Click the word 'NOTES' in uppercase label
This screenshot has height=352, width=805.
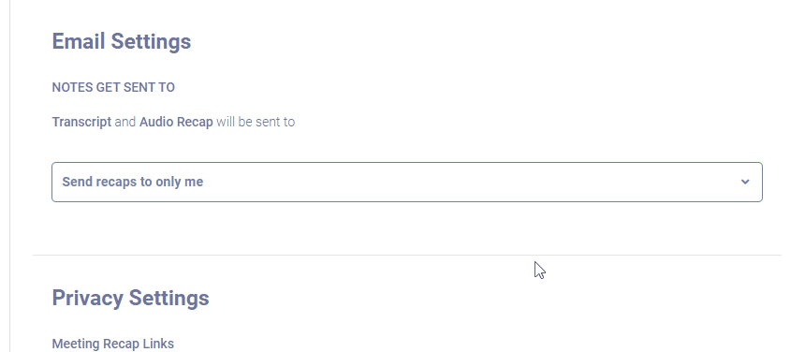pos(72,87)
